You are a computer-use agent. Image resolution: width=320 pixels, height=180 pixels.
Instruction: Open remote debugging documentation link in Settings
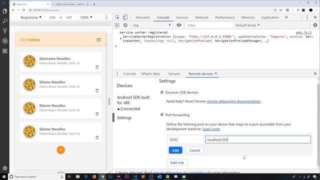(x=233, y=101)
